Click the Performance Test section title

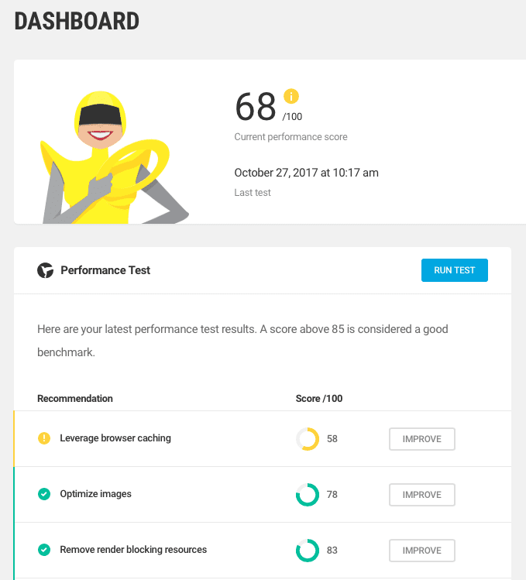[x=105, y=270]
